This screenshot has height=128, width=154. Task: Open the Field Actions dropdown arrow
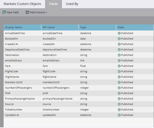pos(46,12)
